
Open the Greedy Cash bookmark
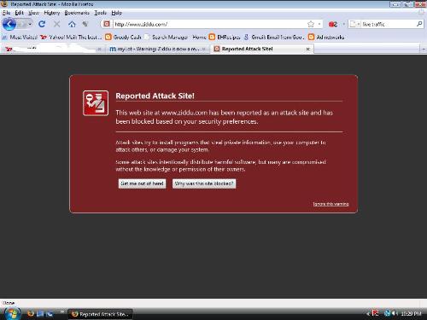point(123,37)
